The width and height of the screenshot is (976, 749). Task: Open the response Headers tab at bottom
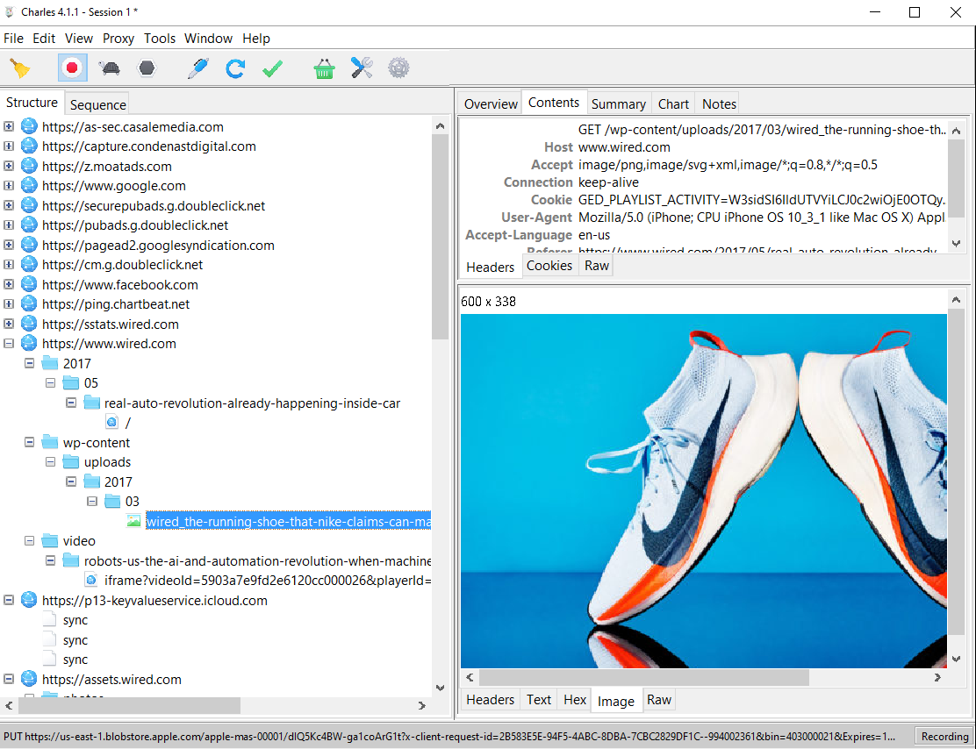pyautogui.click(x=490, y=700)
